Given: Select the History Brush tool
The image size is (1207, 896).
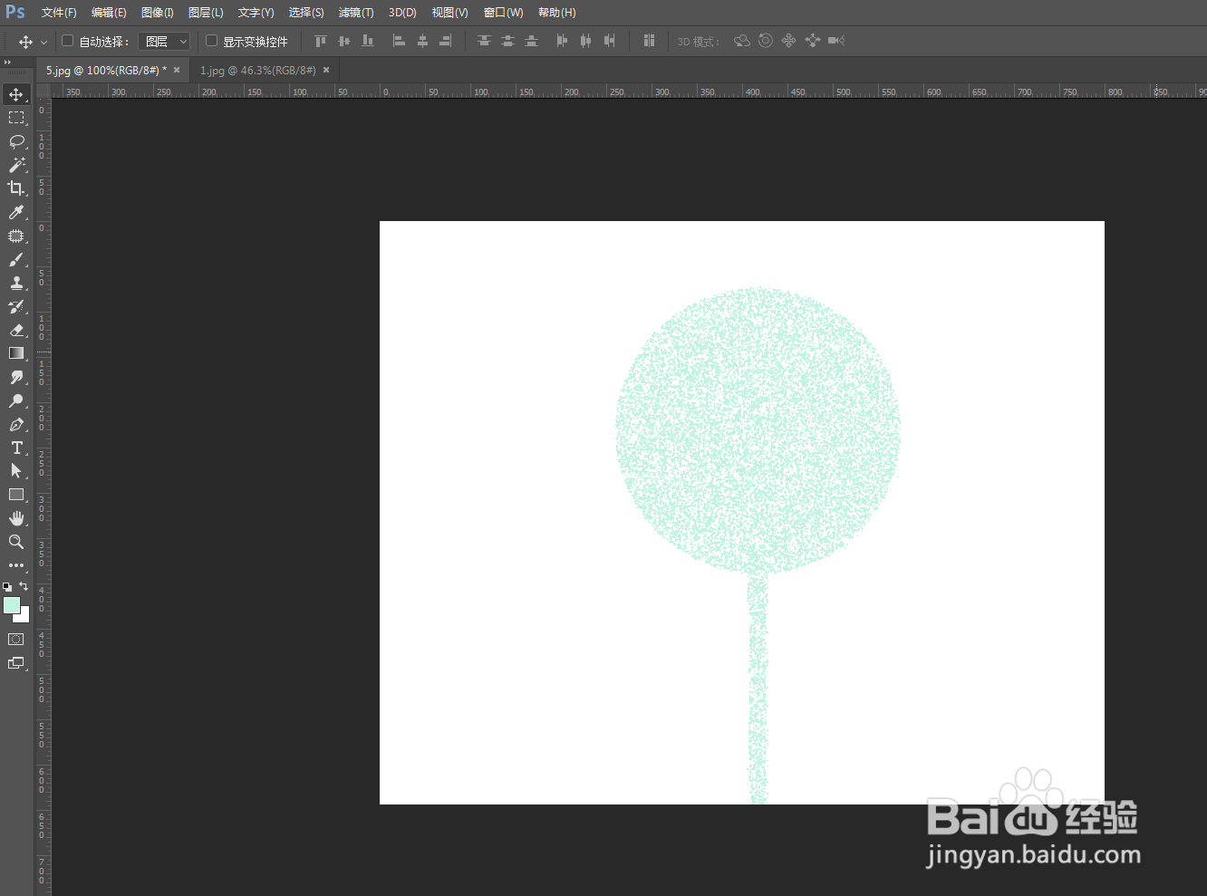Looking at the screenshot, I should tap(16, 306).
